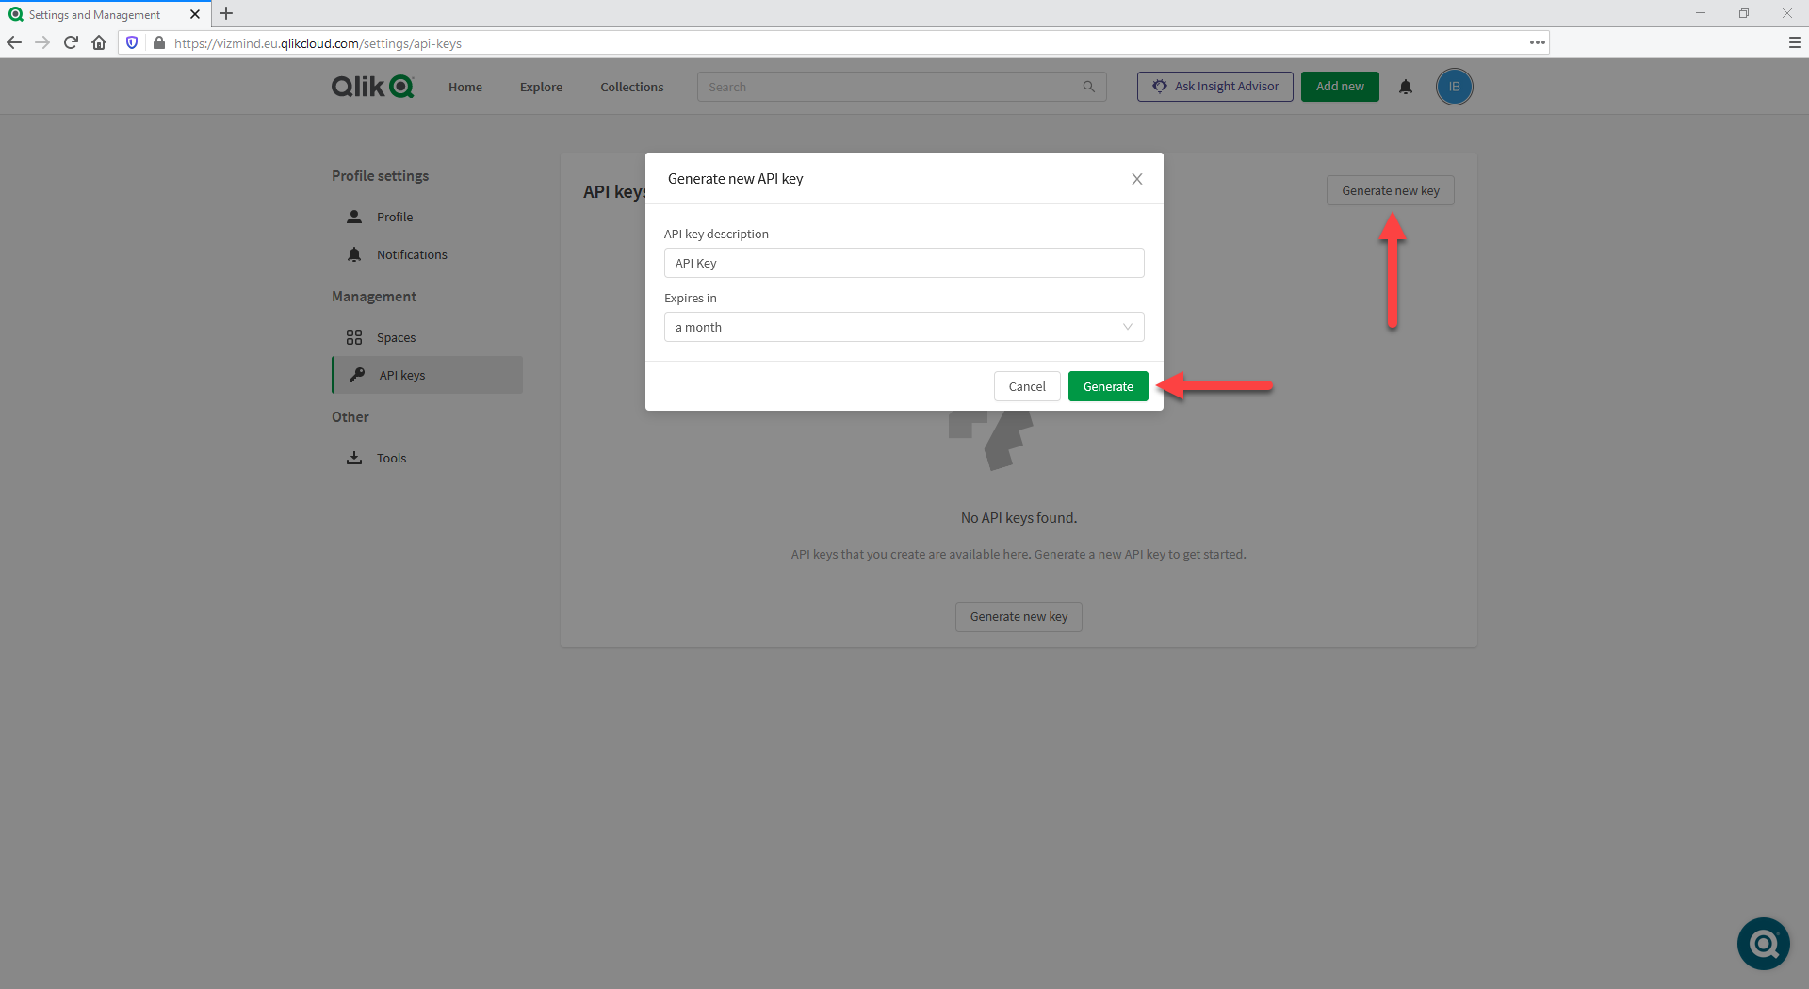
Task: Click Generate new key below empty message
Action: coord(1019,617)
